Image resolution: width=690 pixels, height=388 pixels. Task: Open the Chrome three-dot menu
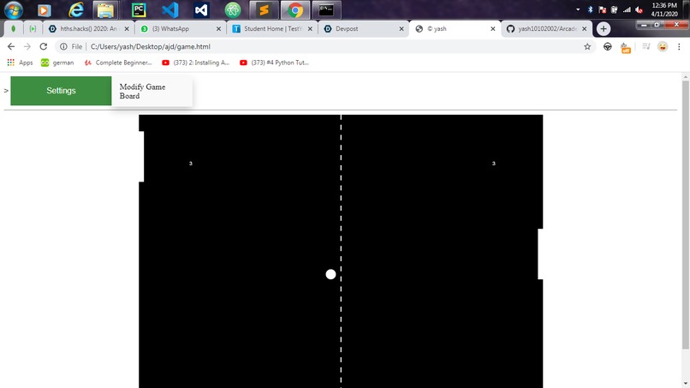(679, 46)
